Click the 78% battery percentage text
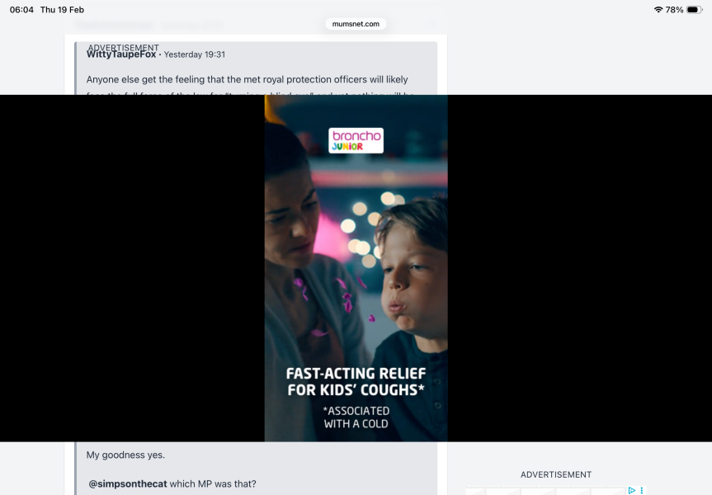 coord(674,10)
